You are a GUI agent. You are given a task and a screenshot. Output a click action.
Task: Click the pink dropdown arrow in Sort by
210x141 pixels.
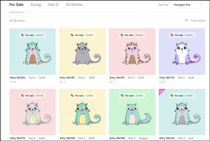click(x=201, y=5)
